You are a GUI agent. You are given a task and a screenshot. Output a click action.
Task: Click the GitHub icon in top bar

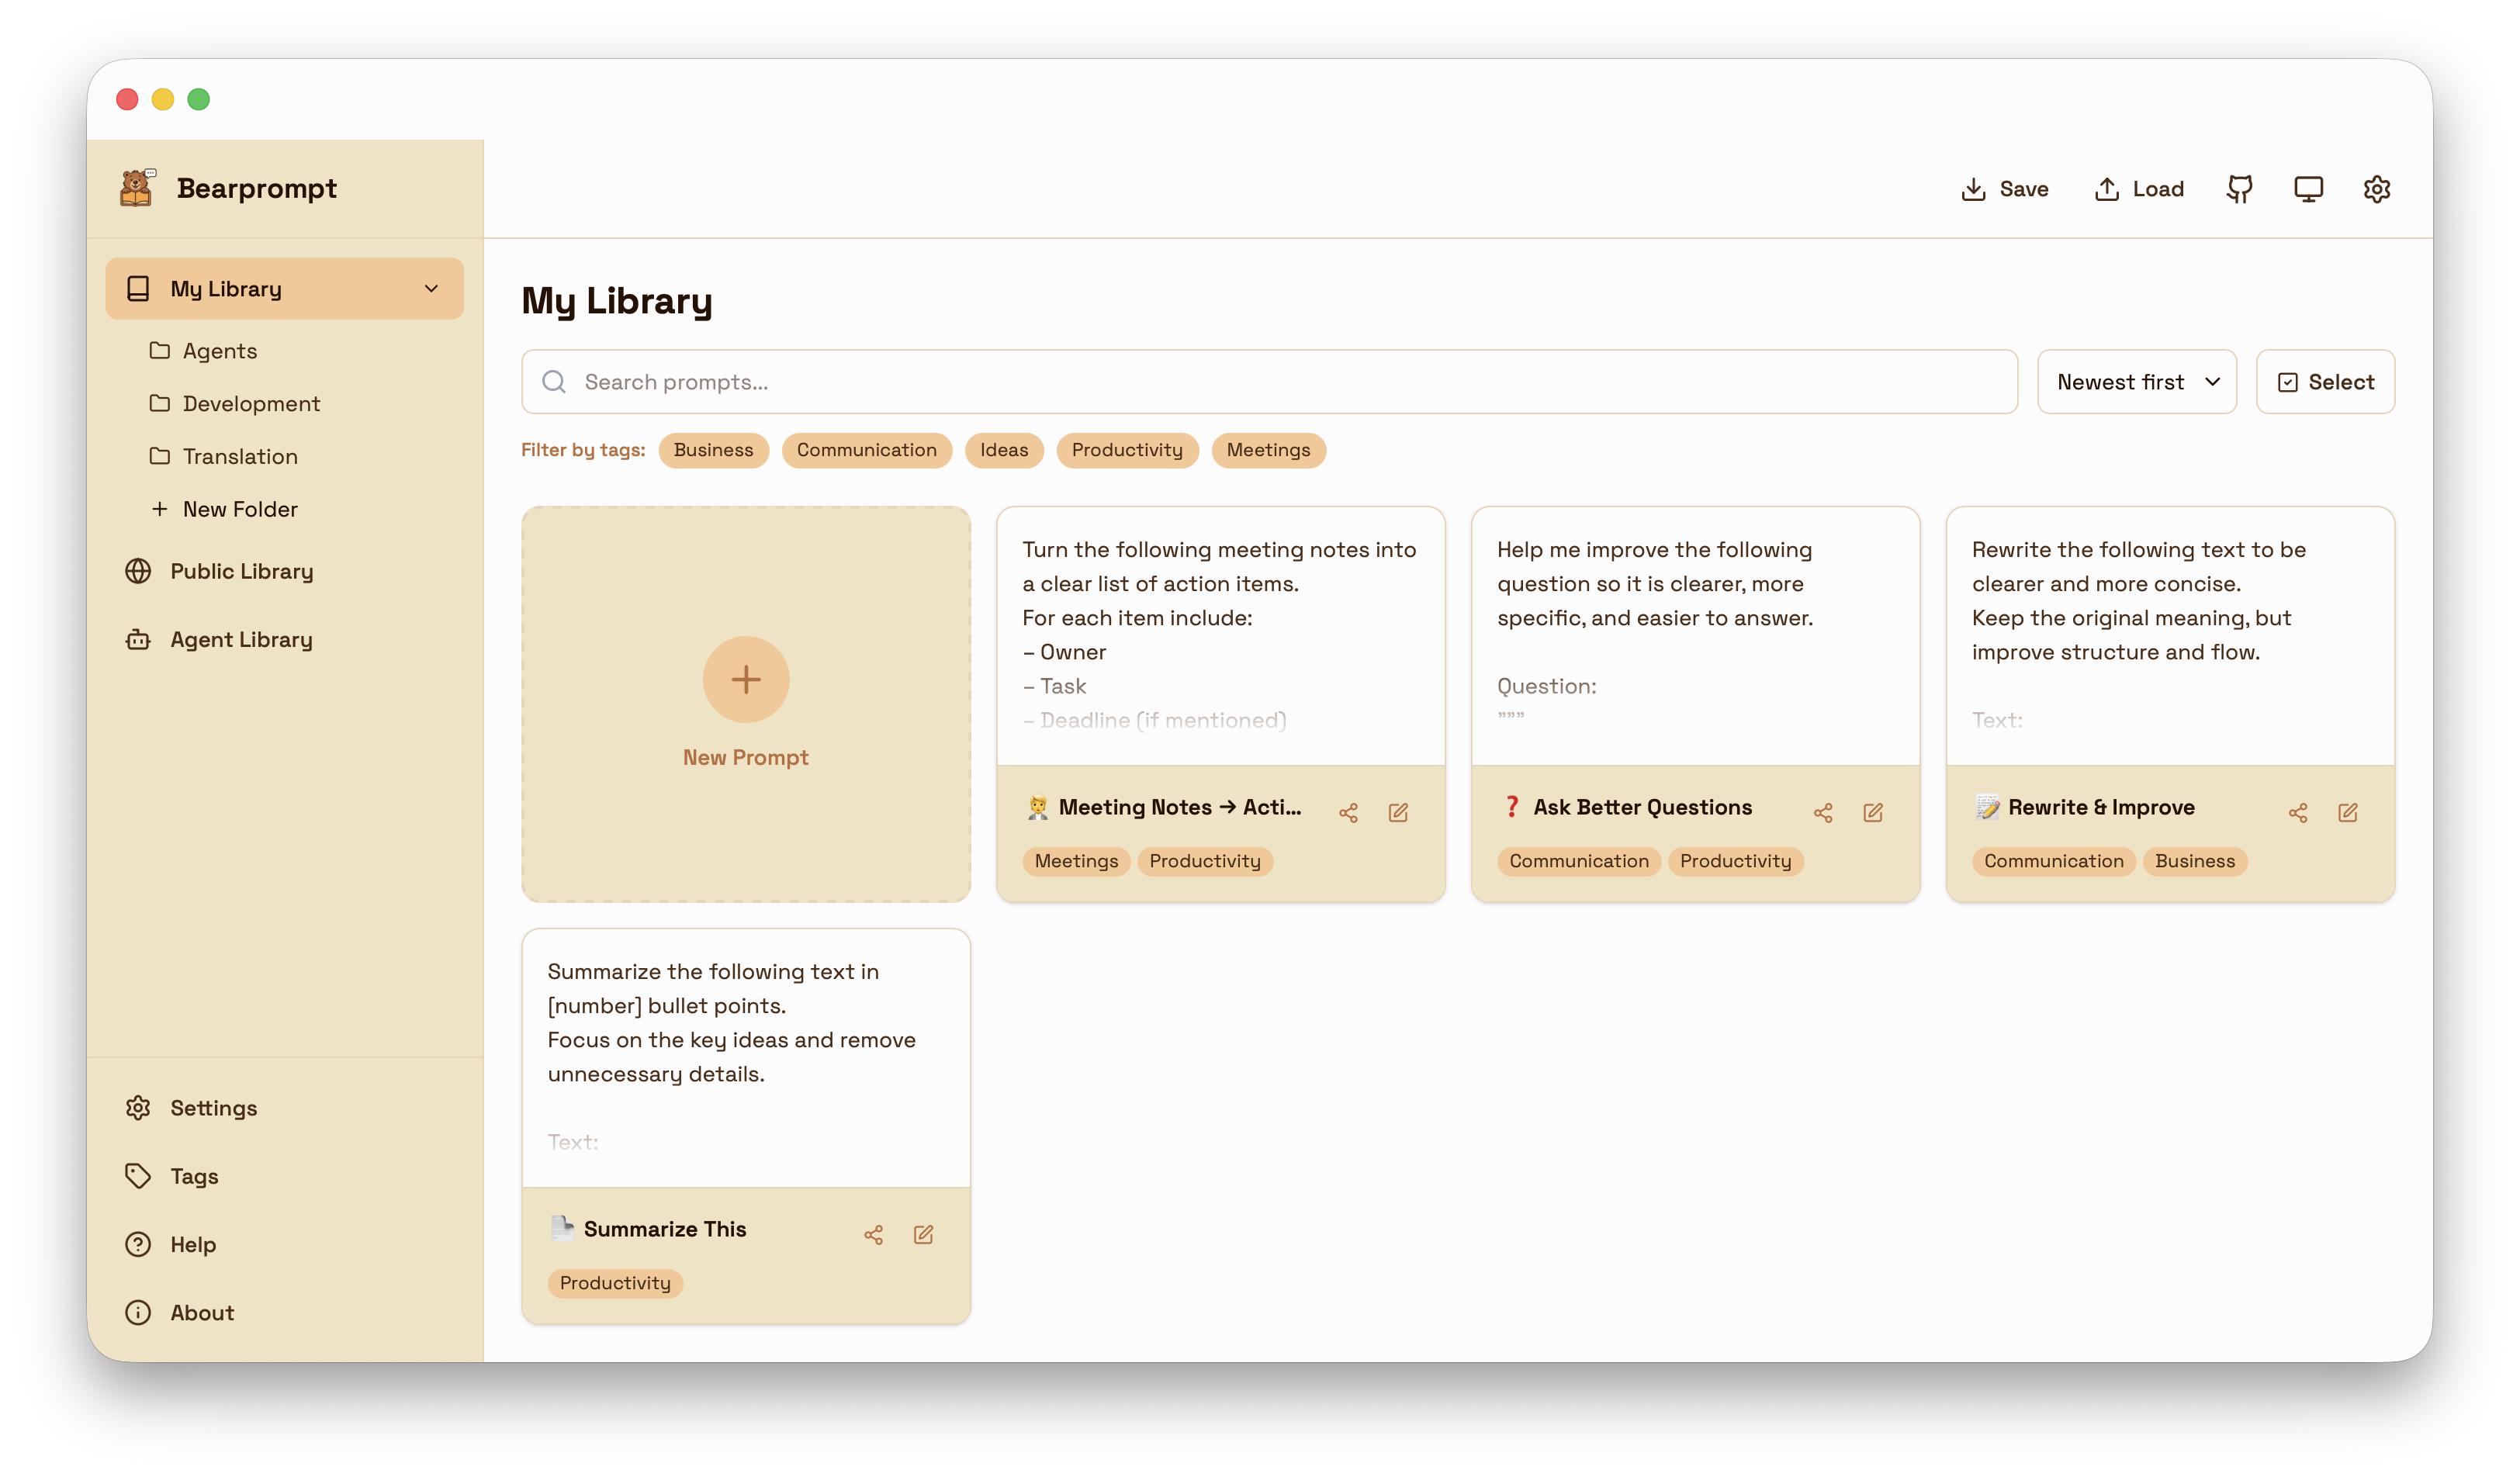click(2239, 189)
